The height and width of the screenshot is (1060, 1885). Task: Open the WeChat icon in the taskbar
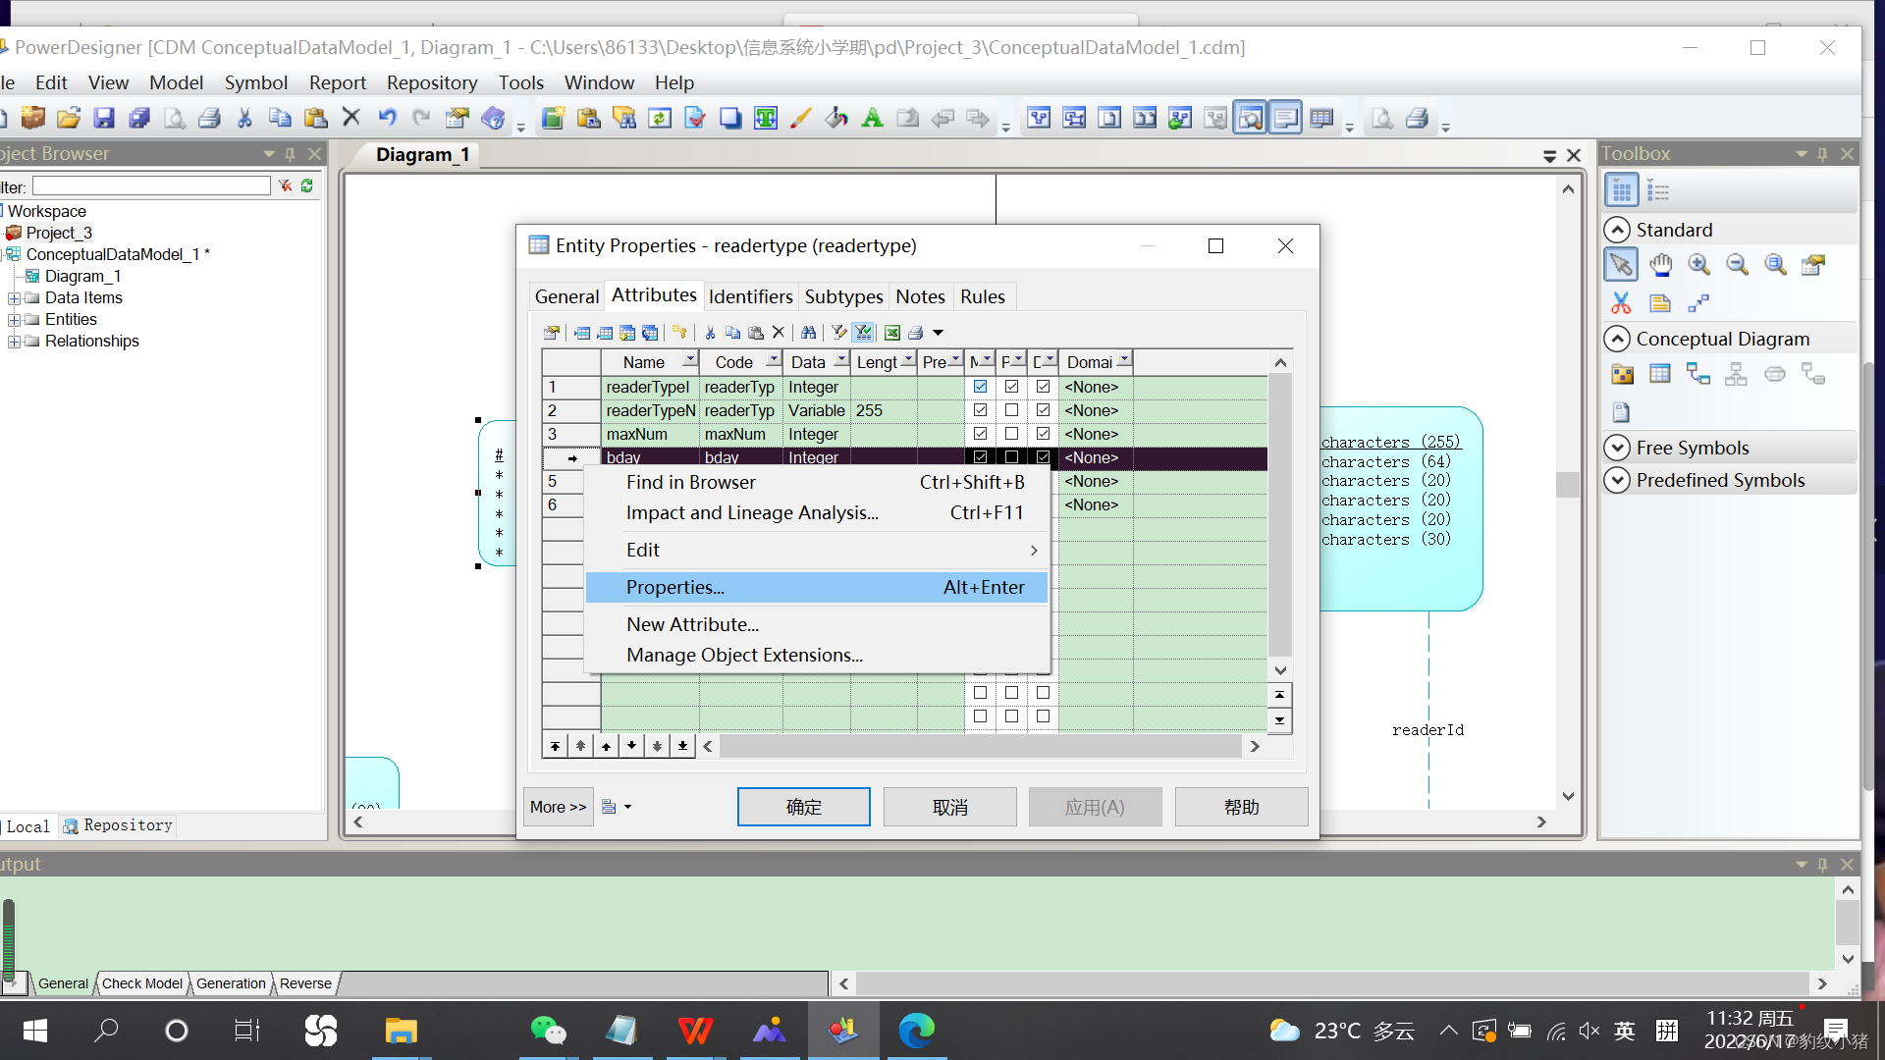(x=548, y=1031)
